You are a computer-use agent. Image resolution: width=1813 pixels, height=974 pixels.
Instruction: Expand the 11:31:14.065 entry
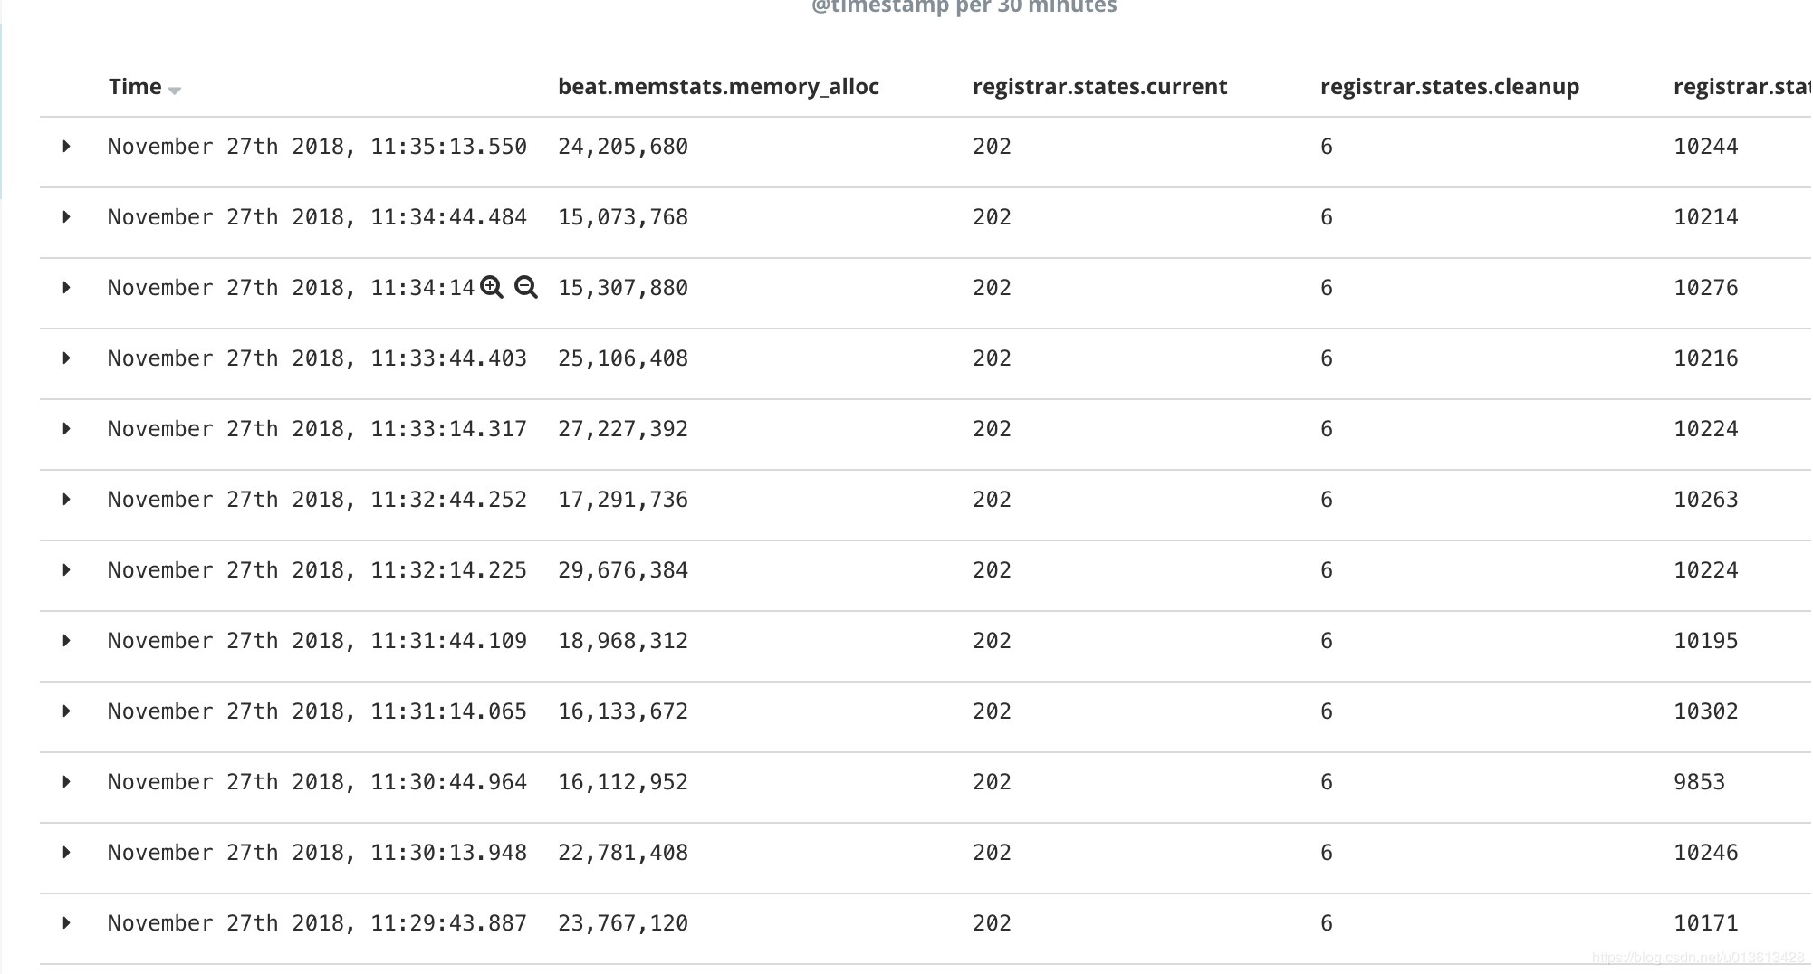[x=66, y=711]
